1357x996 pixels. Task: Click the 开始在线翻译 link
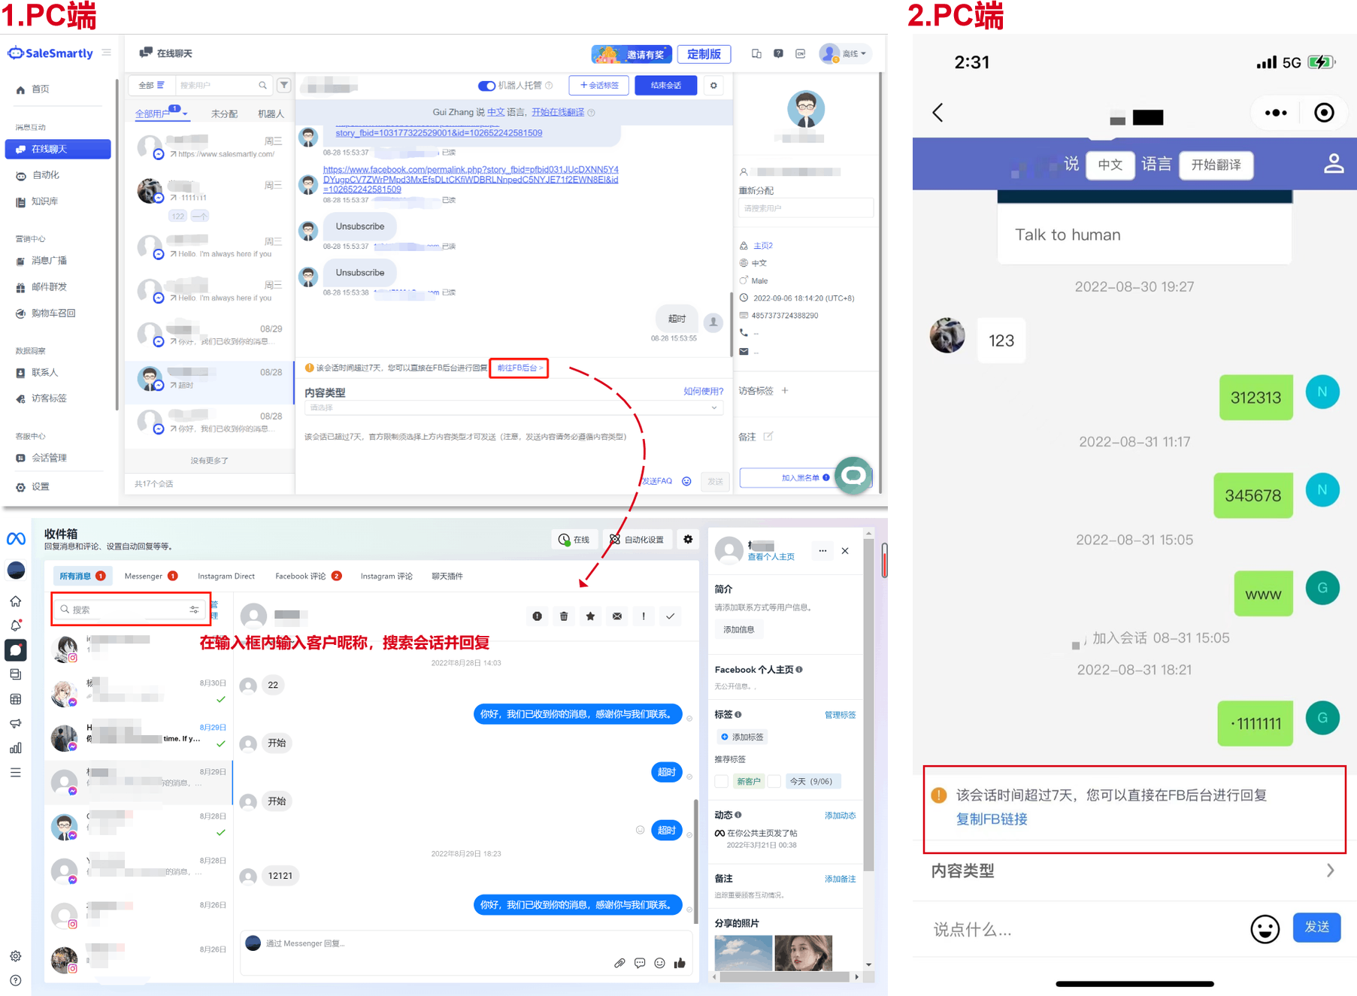coord(558,112)
